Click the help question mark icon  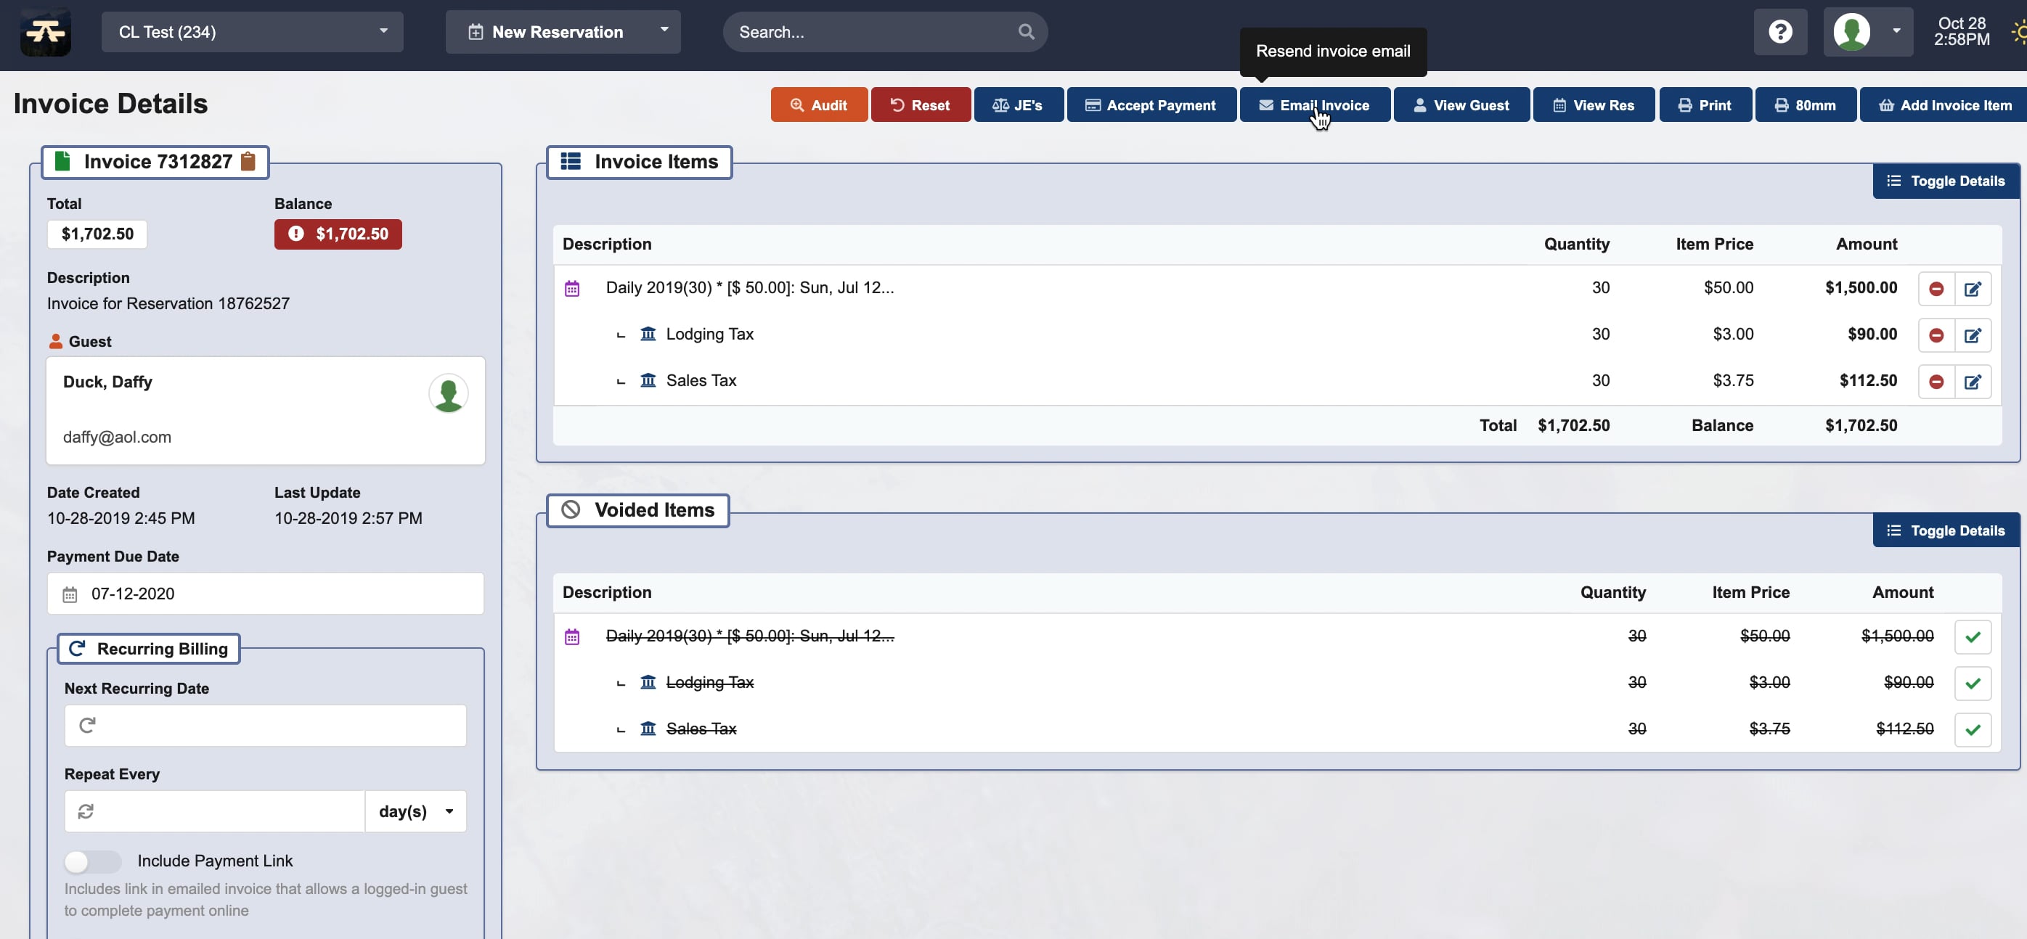pos(1780,32)
